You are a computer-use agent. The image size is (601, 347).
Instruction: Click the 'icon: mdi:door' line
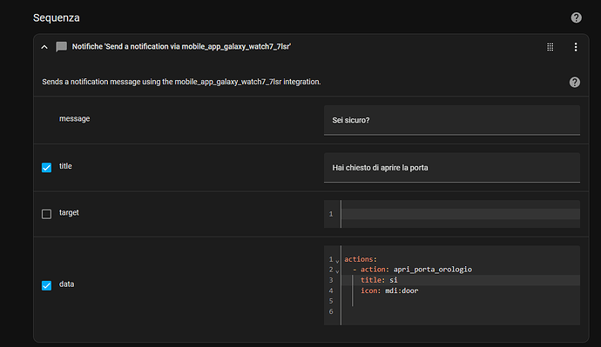[x=389, y=290]
